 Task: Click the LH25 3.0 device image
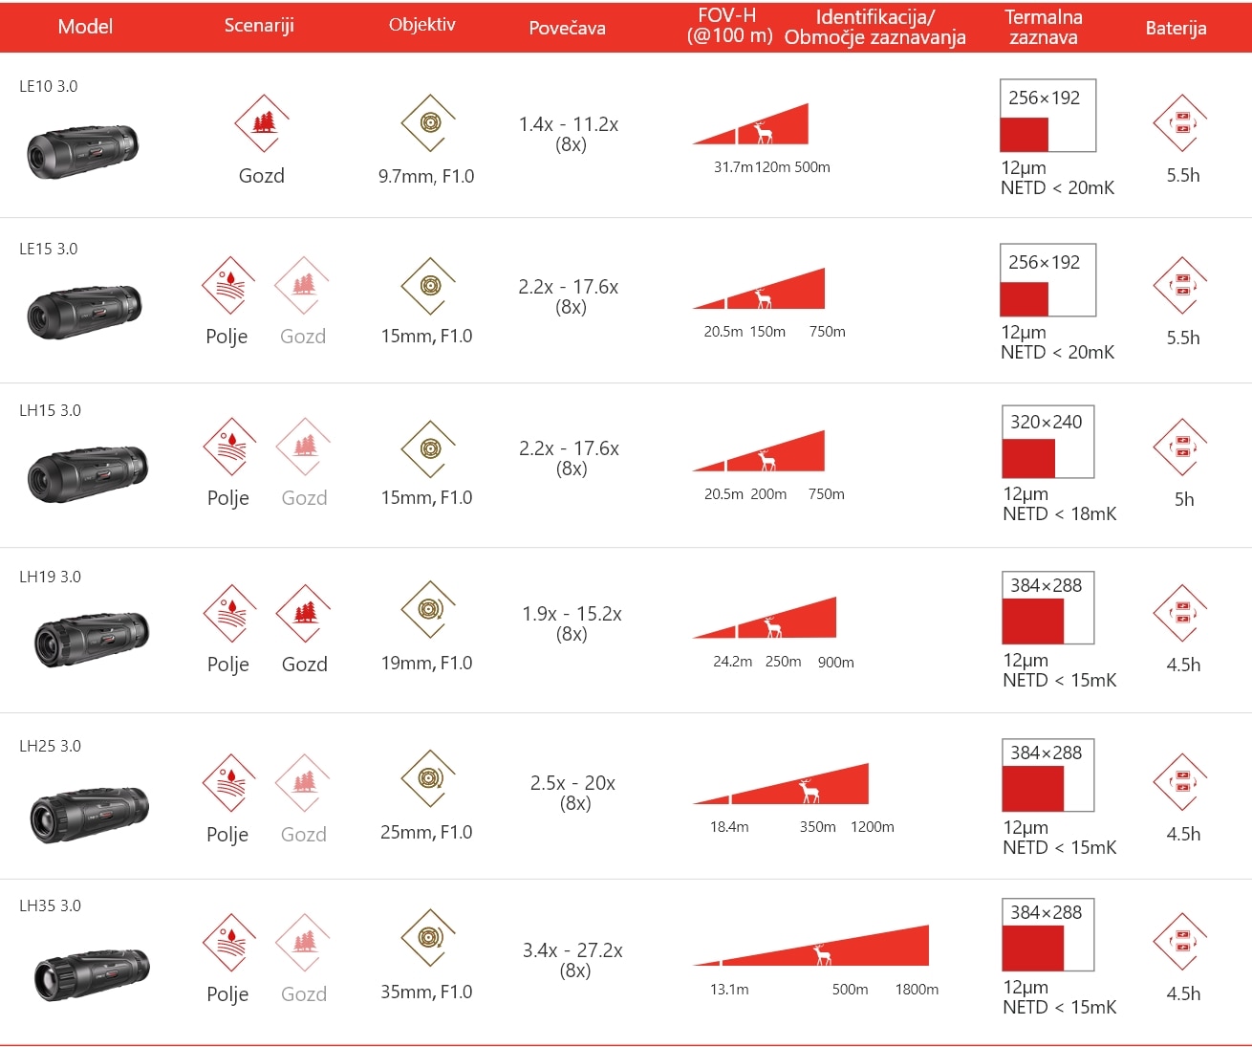click(89, 814)
